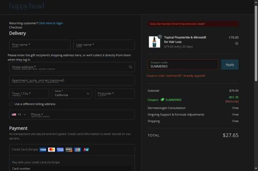Click the Dermatologist Consultation row label
The image size is (258, 171).
pyautogui.click(x=166, y=108)
